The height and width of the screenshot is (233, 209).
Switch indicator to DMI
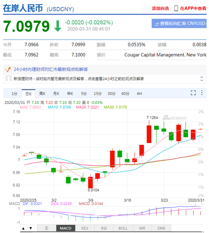coord(161,228)
